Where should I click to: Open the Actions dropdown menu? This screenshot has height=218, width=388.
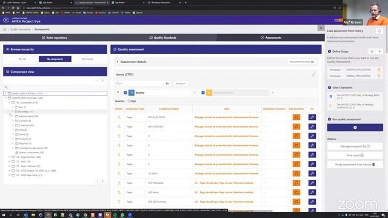[x=181, y=84]
